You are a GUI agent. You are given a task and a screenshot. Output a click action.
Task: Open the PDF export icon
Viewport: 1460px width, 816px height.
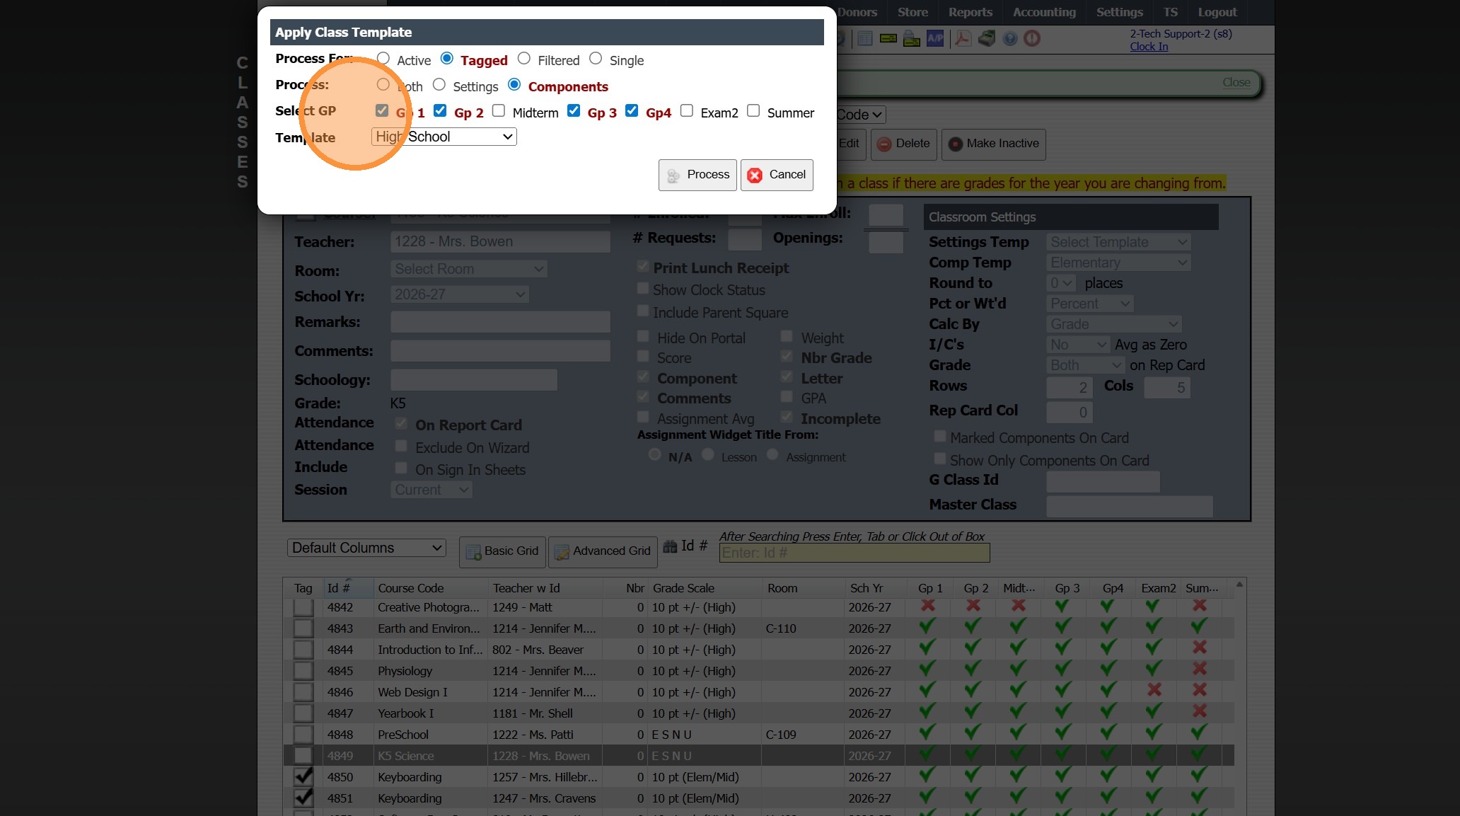pos(962,38)
